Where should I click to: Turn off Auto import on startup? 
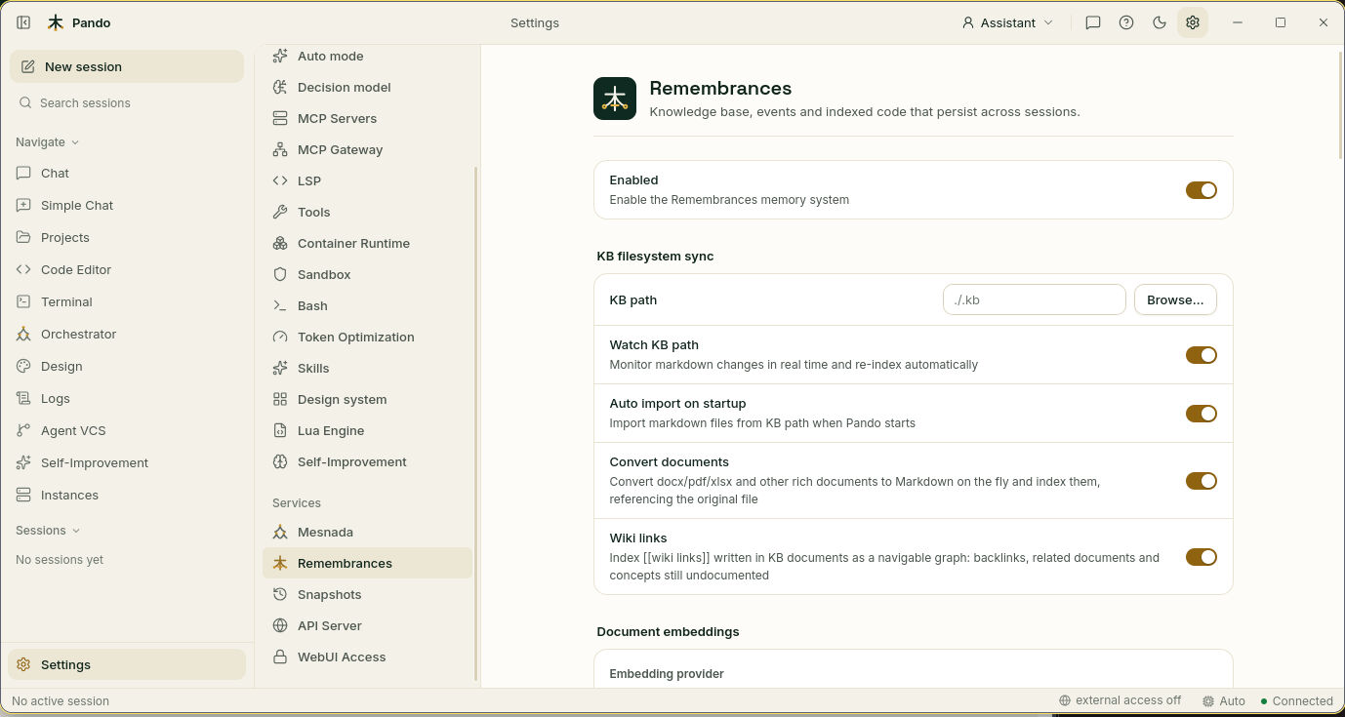1202,414
